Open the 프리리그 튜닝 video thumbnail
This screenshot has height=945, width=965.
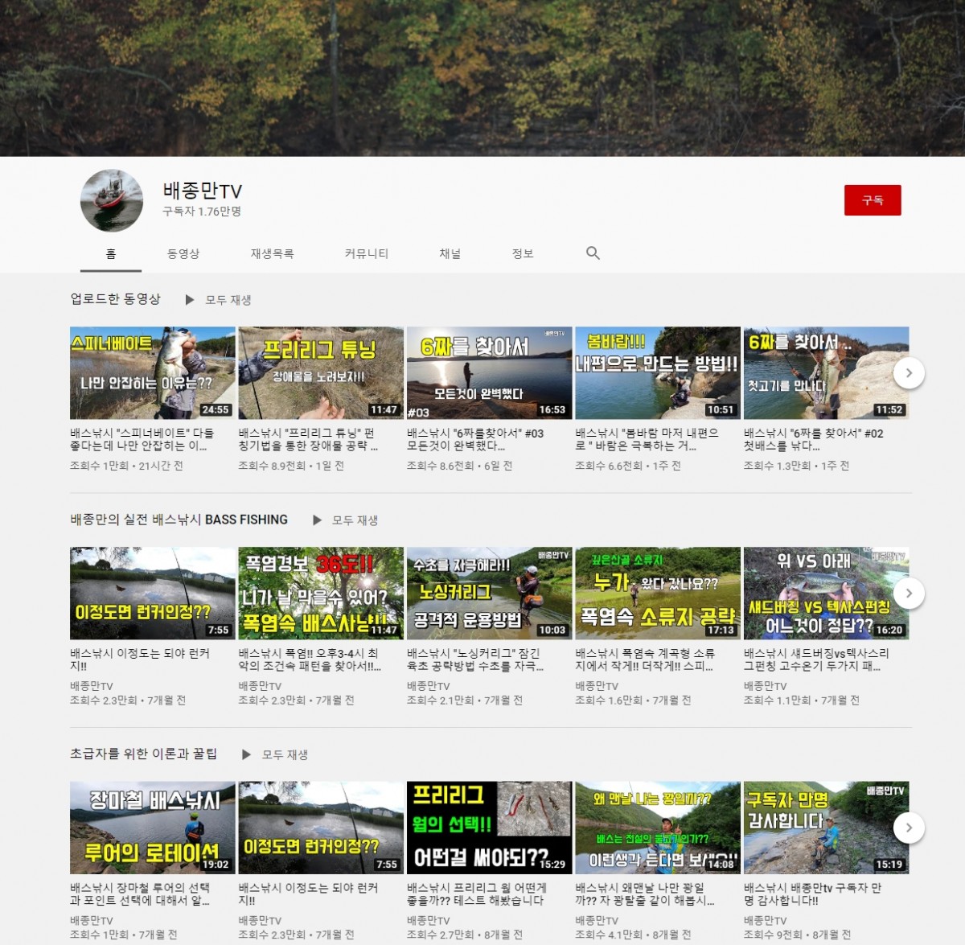[x=321, y=372]
